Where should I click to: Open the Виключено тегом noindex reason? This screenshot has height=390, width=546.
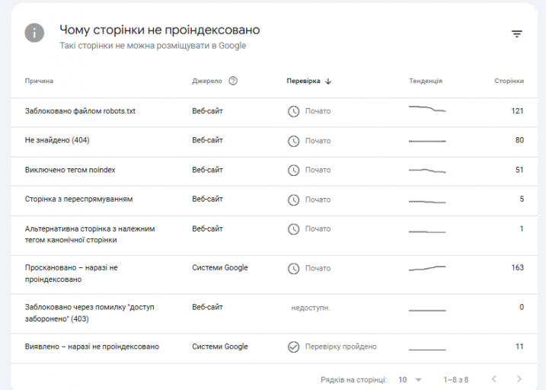[70, 170]
